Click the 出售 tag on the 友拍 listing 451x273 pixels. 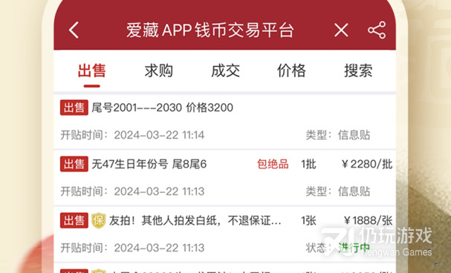pos(74,220)
